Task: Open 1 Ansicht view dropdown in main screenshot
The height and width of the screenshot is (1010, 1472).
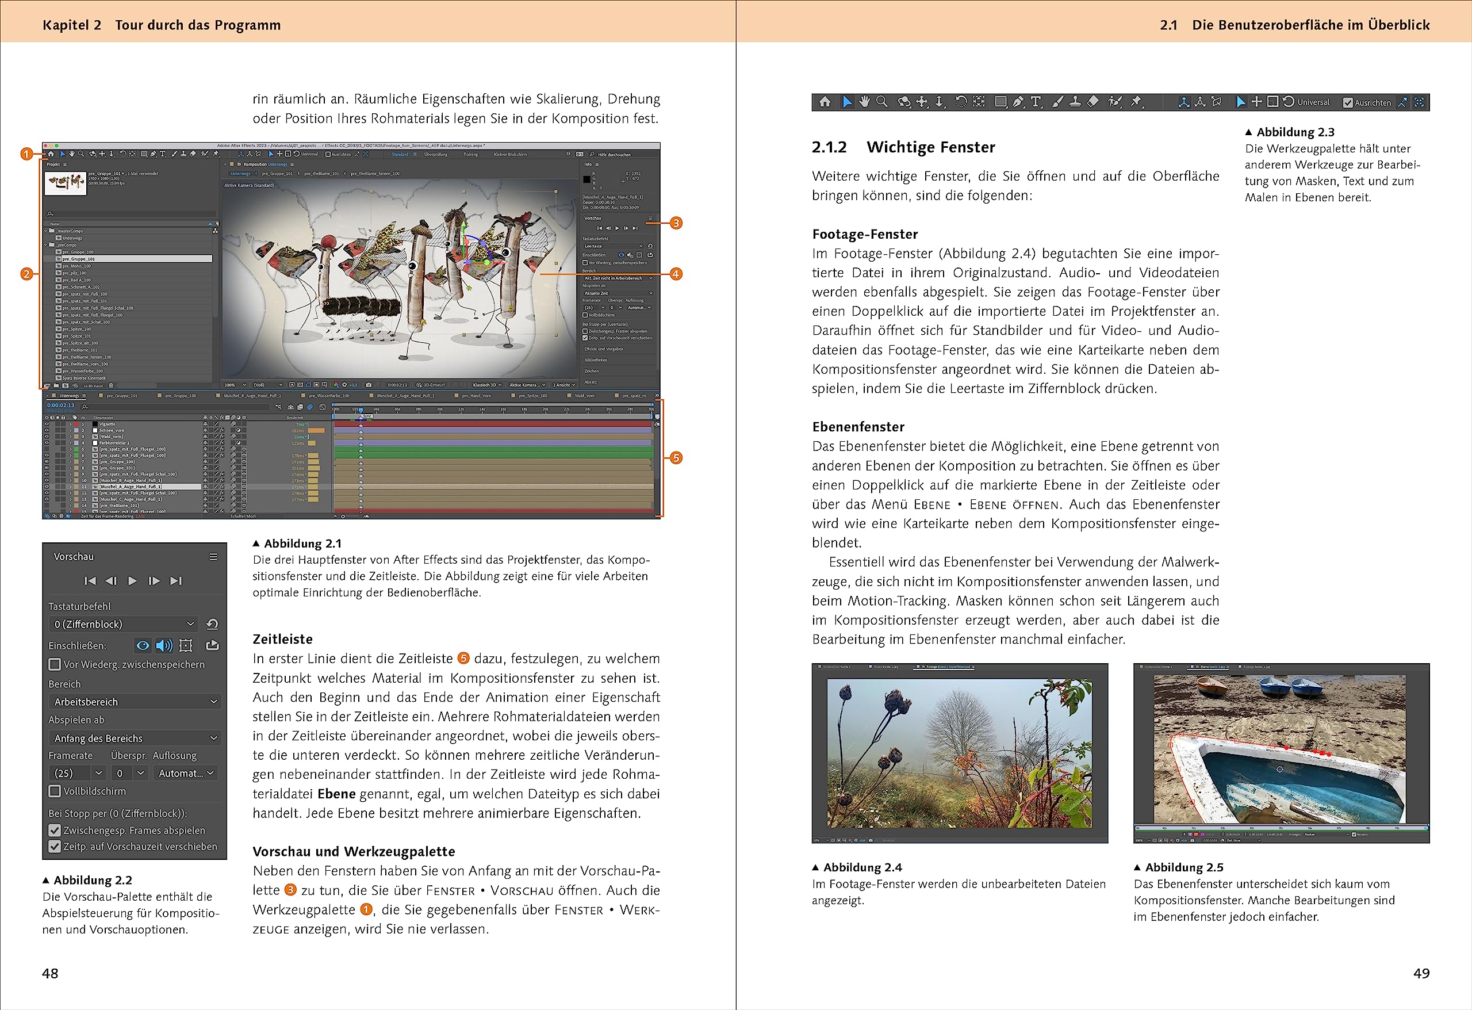Action: 565,385
